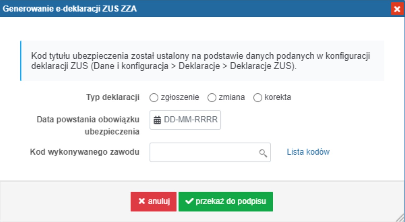
Task: Close the ZUS ZZA dialog window
Action: point(397,9)
